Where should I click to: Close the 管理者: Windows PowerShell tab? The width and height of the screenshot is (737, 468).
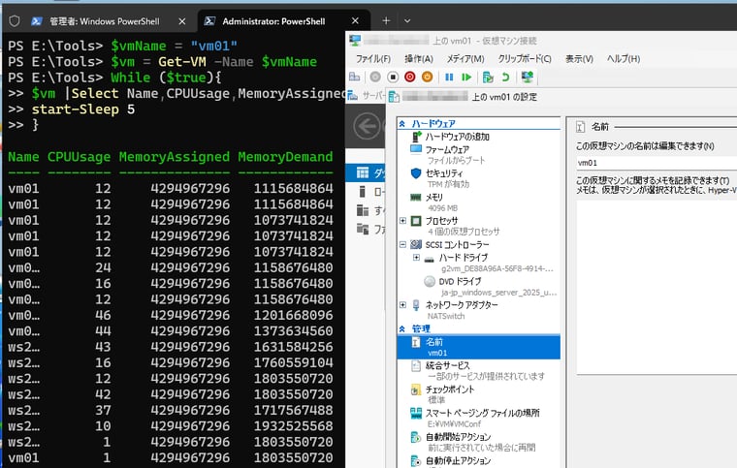pyautogui.click(x=182, y=21)
